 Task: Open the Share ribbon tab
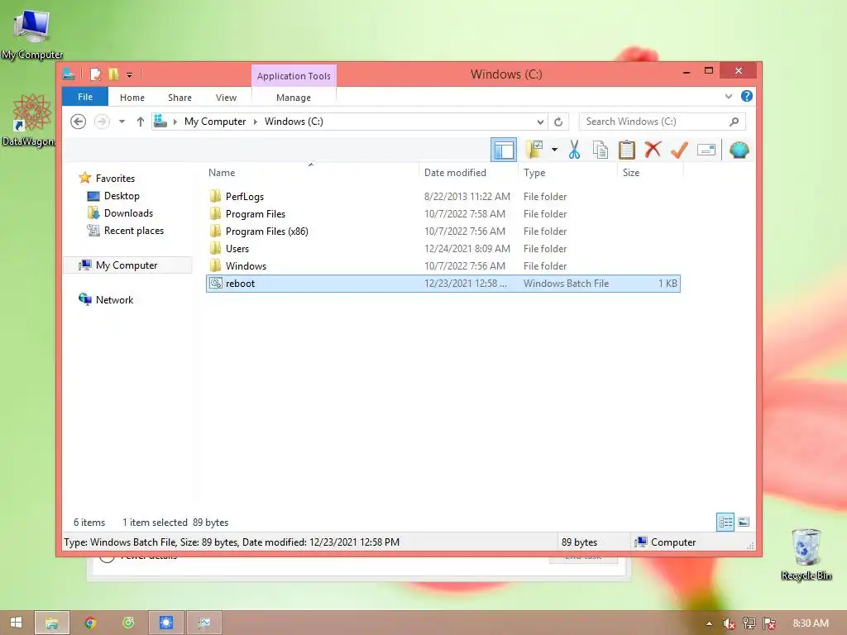tap(179, 98)
